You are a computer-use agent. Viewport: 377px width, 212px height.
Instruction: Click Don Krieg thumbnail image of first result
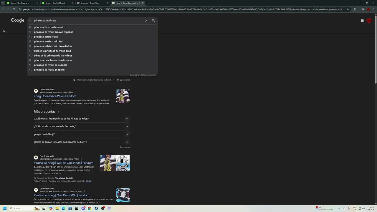[123, 96]
